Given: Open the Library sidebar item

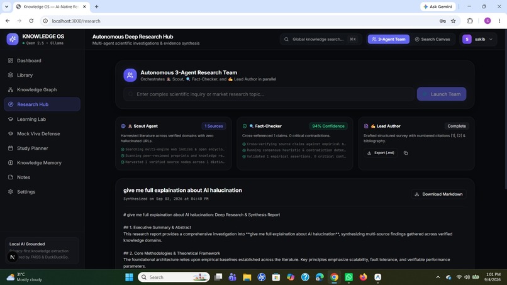Looking at the screenshot, I should click(x=42, y=75).
